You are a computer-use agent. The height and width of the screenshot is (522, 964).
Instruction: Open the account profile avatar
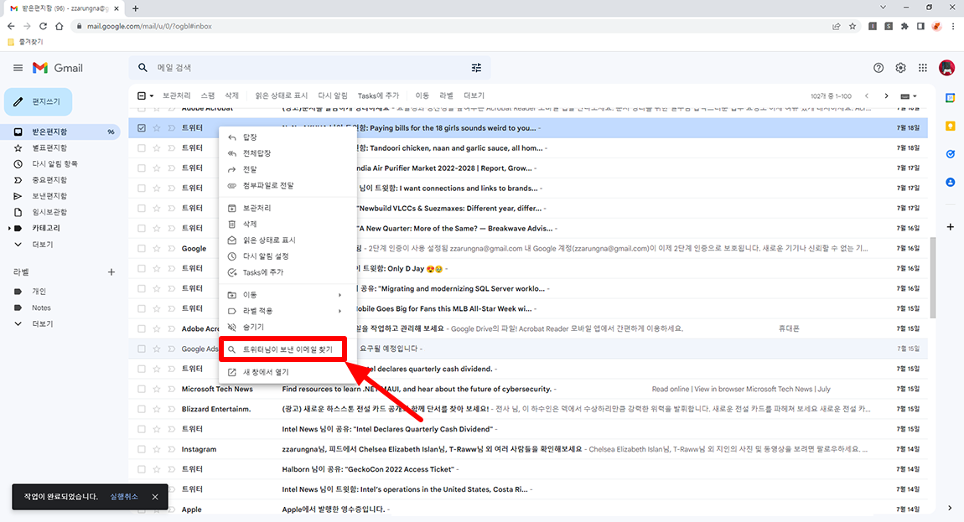pos(946,68)
